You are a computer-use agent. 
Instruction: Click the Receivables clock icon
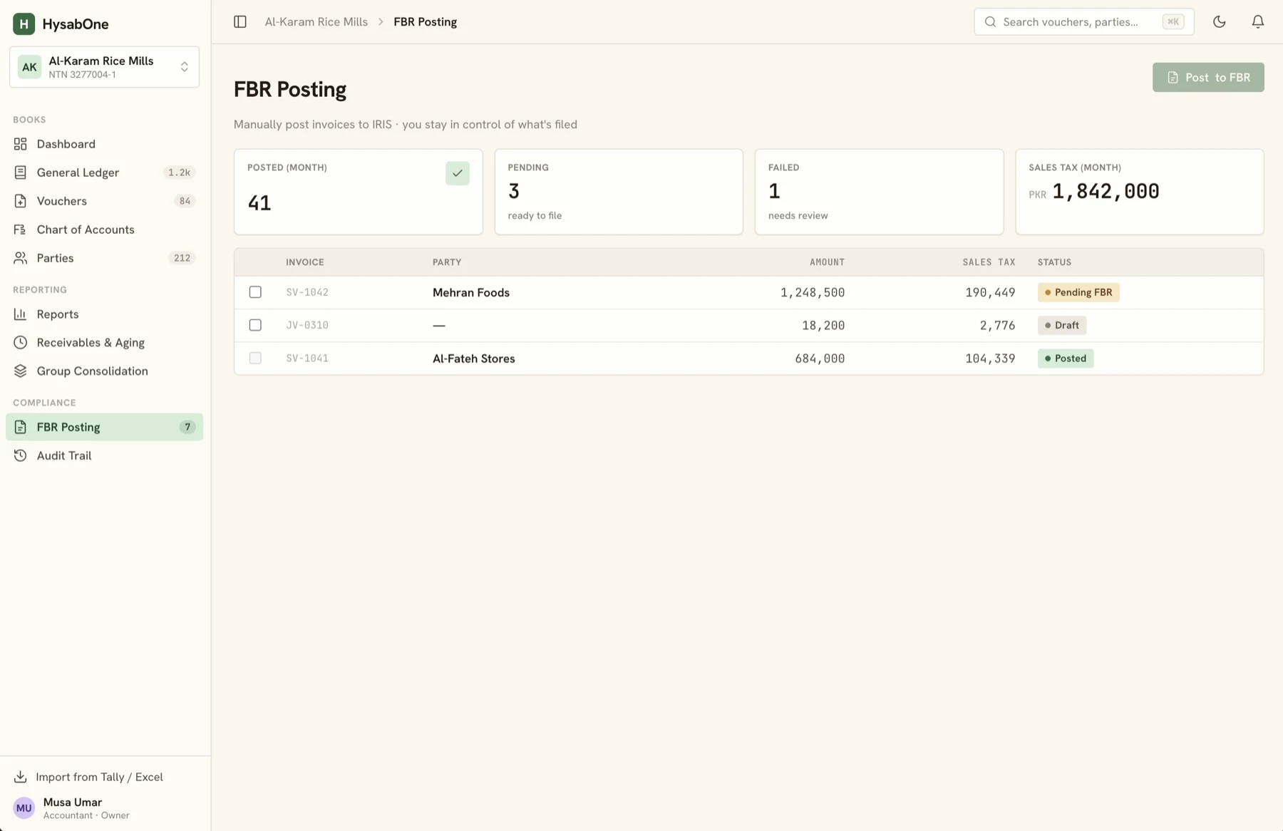click(x=21, y=343)
